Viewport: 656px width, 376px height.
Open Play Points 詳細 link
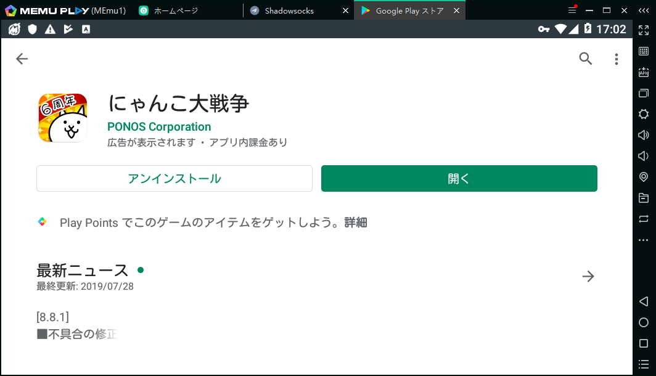pos(356,223)
